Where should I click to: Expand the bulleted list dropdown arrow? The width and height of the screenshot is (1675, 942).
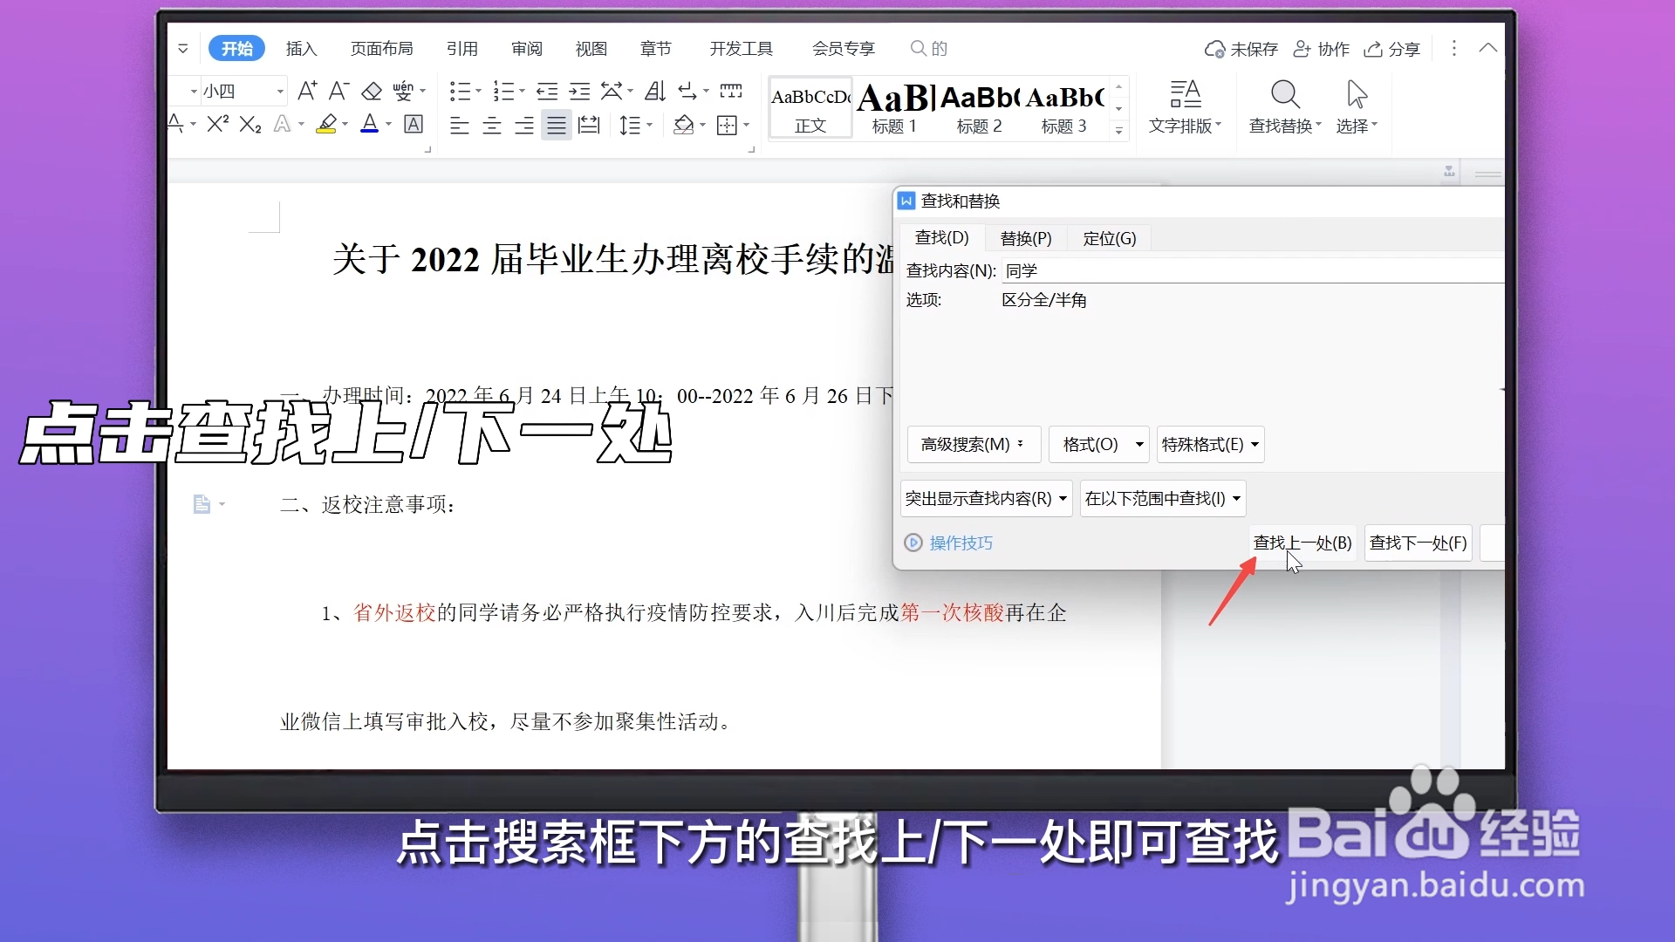click(478, 91)
